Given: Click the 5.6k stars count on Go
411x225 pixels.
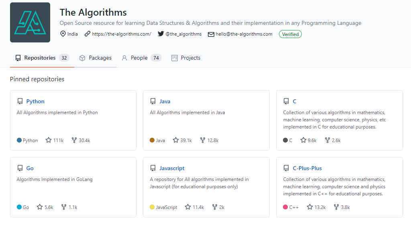Looking at the screenshot, I should [49, 207].
